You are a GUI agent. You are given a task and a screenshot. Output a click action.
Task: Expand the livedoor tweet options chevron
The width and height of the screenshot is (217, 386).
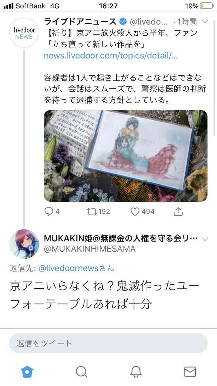pos(205,22)
